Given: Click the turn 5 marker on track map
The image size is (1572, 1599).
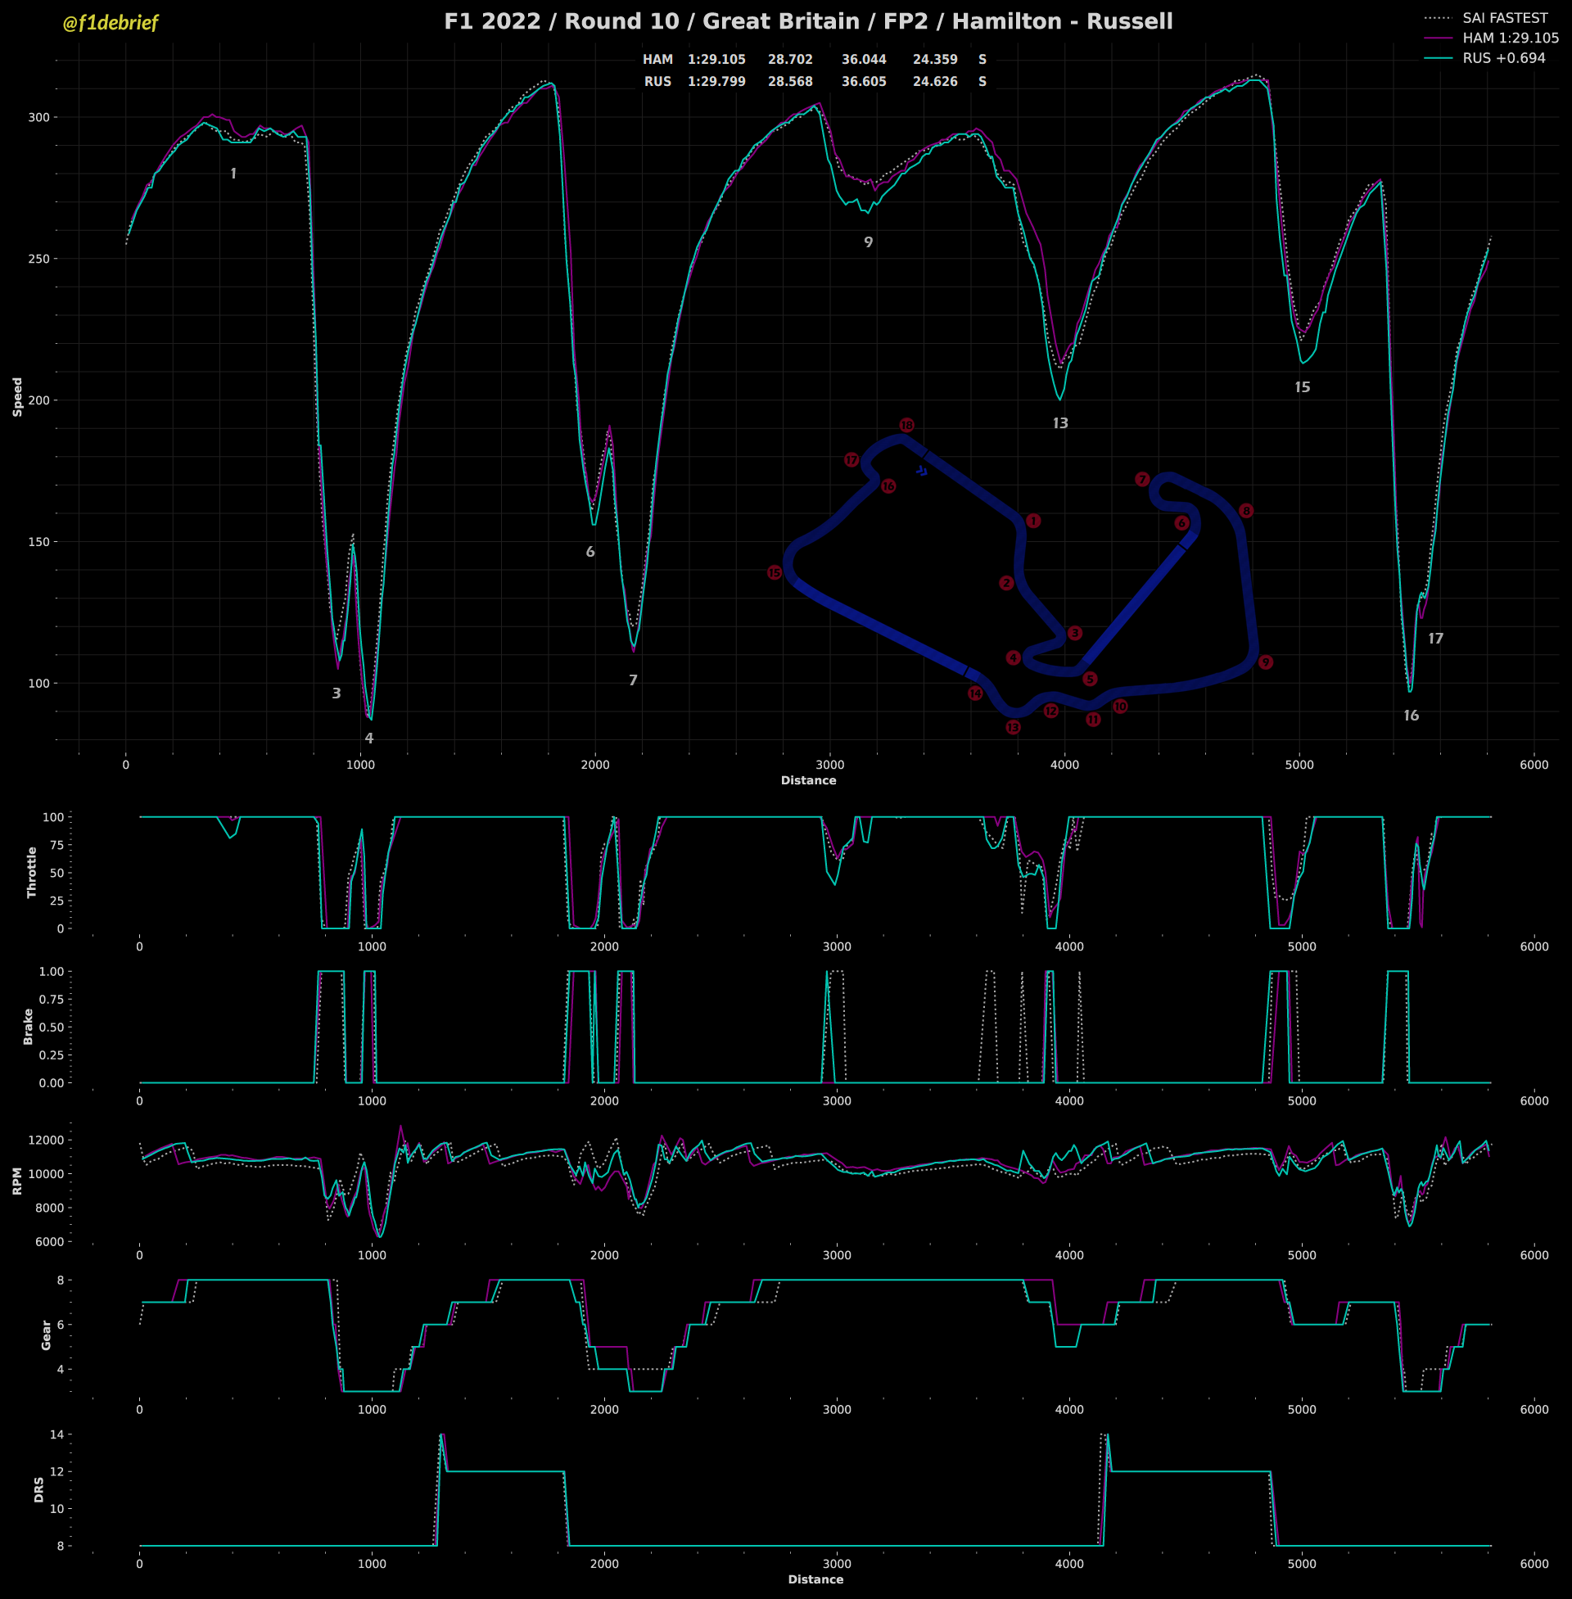Looking at the screenshot, I should click(x=1090, y=680).
